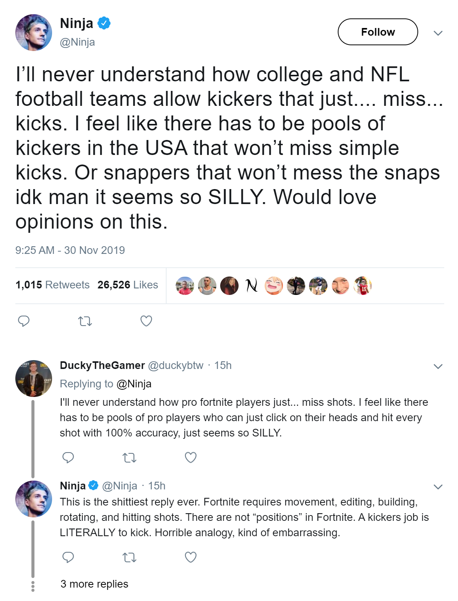This screenshot has height=601, width=458.
Task: Click the @Ninja mention in Replying to
Action: point(134,384)
